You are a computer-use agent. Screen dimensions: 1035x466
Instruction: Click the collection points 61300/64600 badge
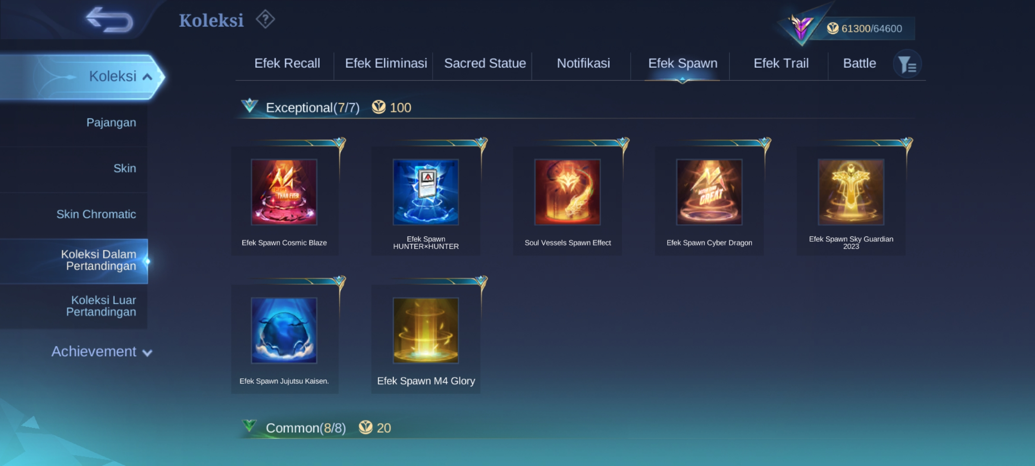pos(864,28)
